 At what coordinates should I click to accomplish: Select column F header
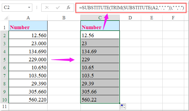[x=173, y=18]
